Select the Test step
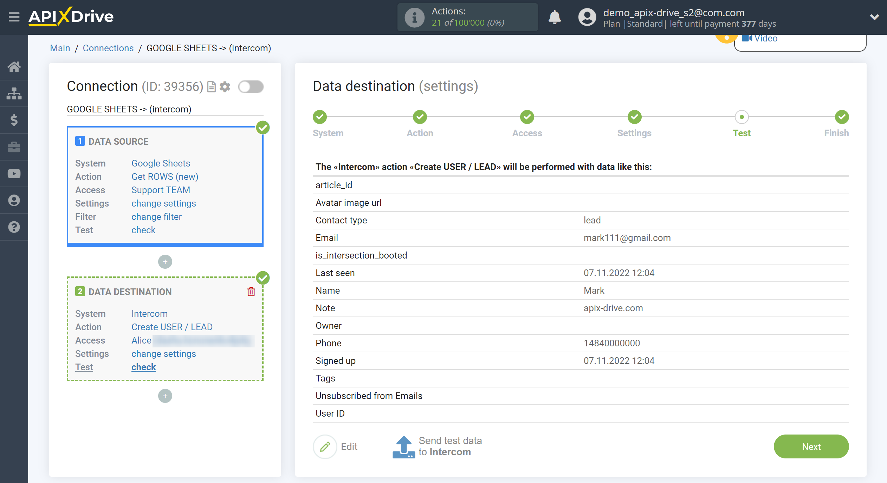 click(742, 117)
